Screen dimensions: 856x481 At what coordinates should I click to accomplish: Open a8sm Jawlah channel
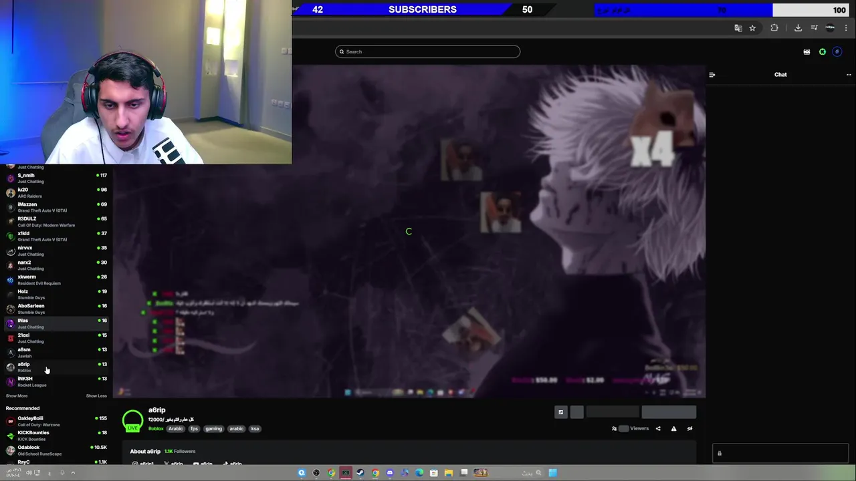point(56,352)
